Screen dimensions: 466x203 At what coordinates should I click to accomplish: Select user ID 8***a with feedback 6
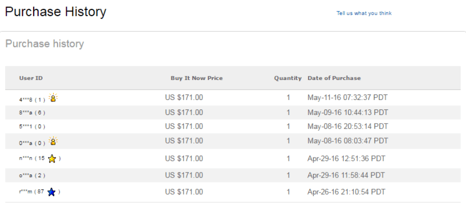25,113
